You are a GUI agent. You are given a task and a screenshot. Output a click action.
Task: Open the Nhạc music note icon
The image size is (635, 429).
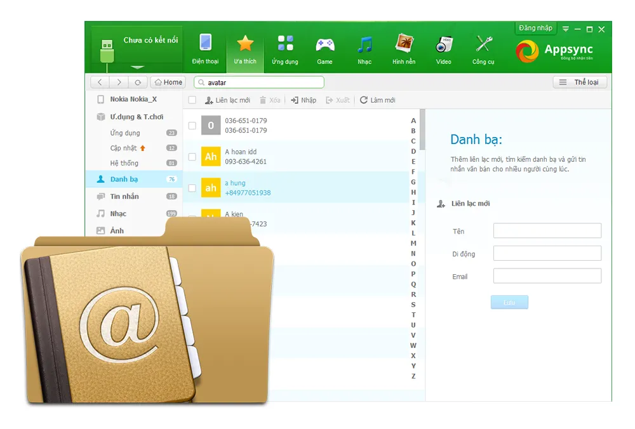click(364, 44)
